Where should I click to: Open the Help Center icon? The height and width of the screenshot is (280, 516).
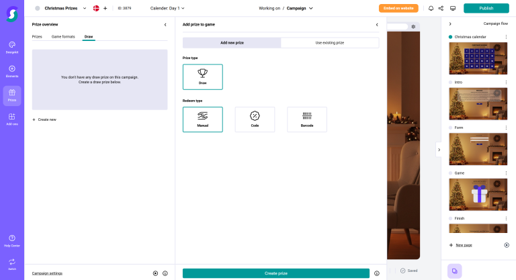point(12,240)
